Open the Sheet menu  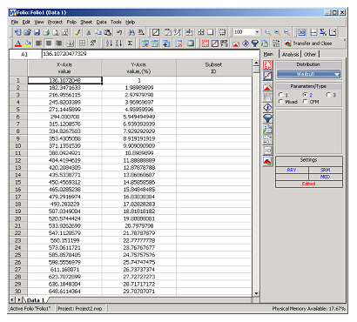pos(86,22)
